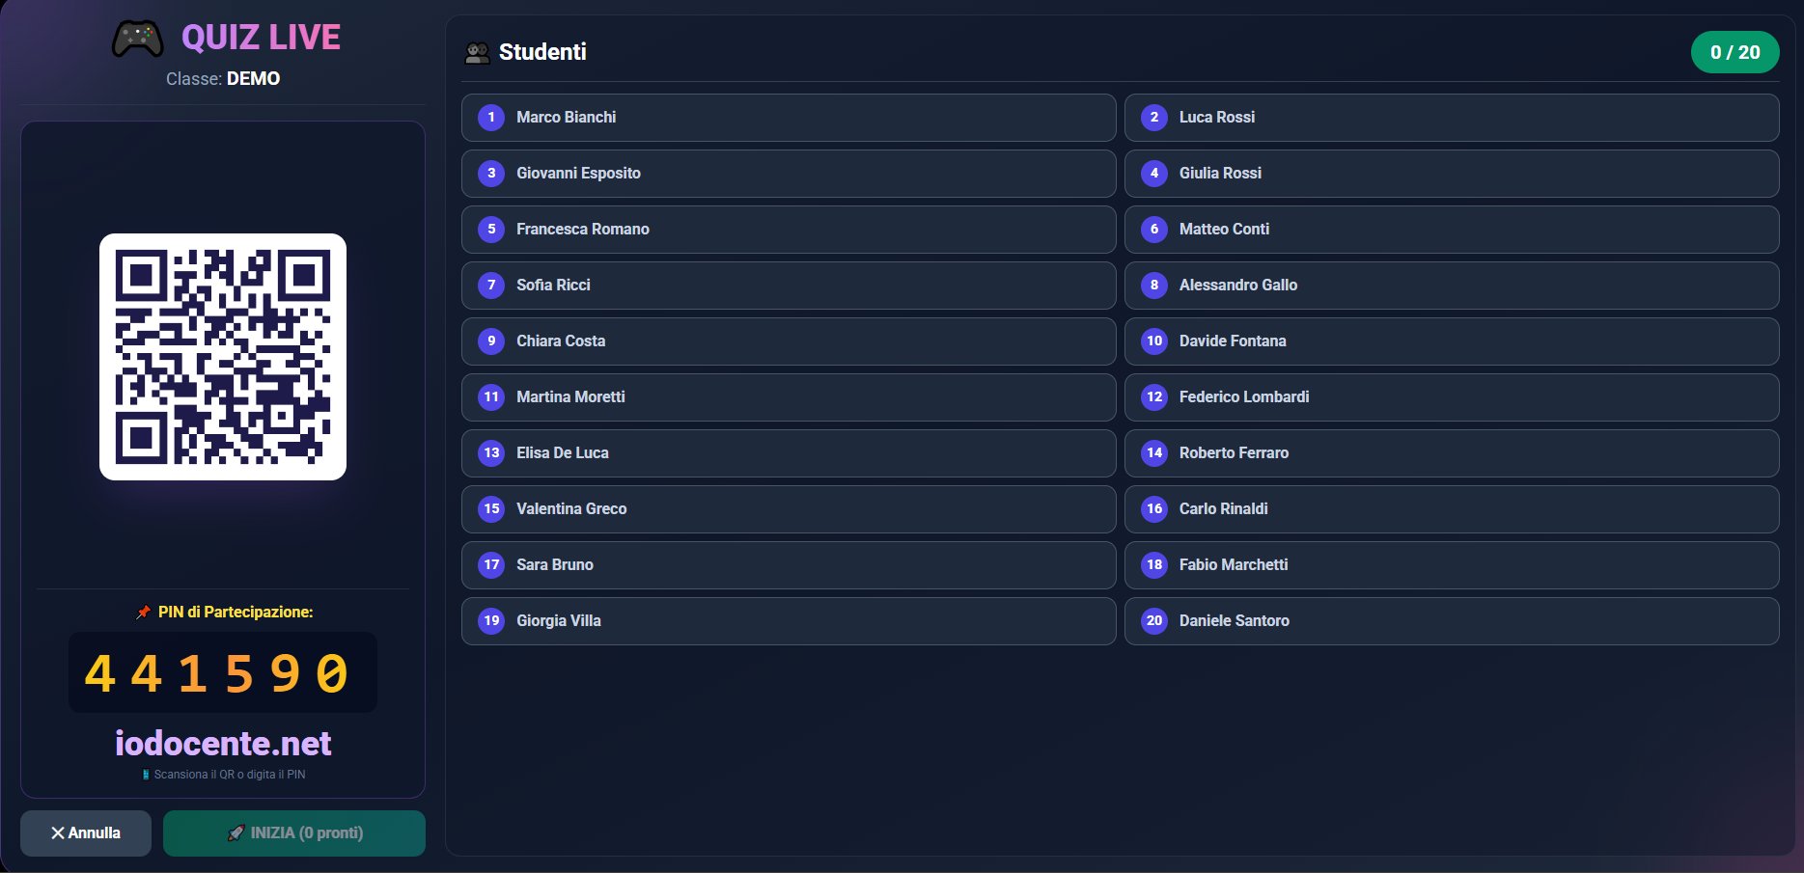Click the 'Annulla' button
Image resolution: width=1804 pixels, height=873 pixels.
click(x=85, y=832)
